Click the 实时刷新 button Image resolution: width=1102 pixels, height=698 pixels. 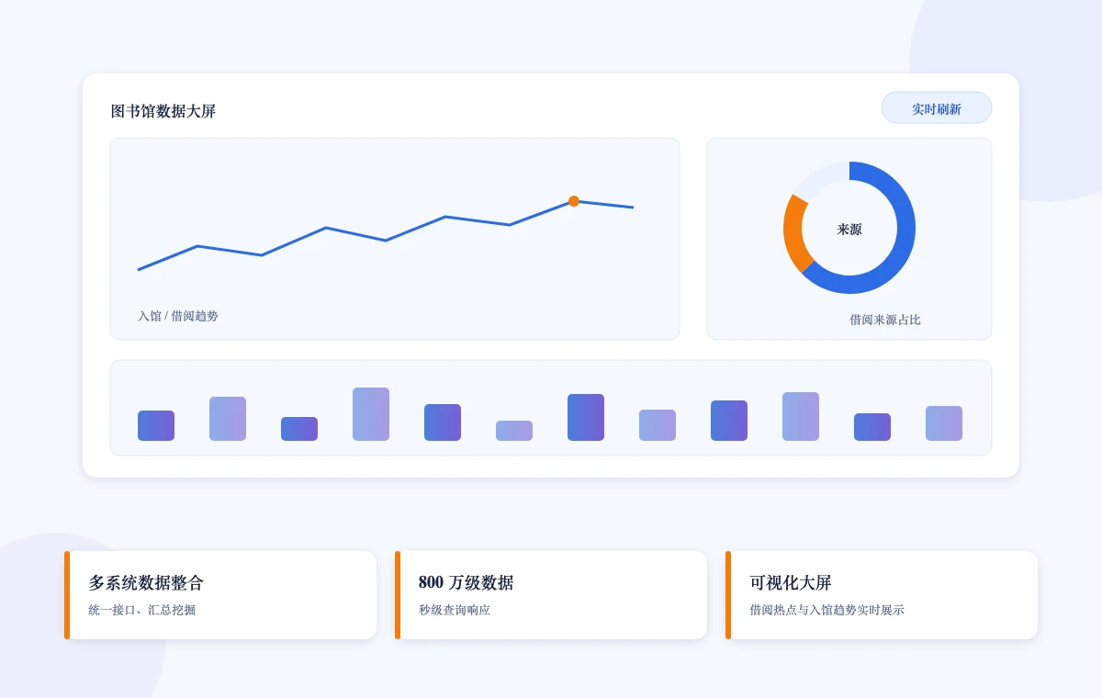pyautogui.click(x=937, y=108)
